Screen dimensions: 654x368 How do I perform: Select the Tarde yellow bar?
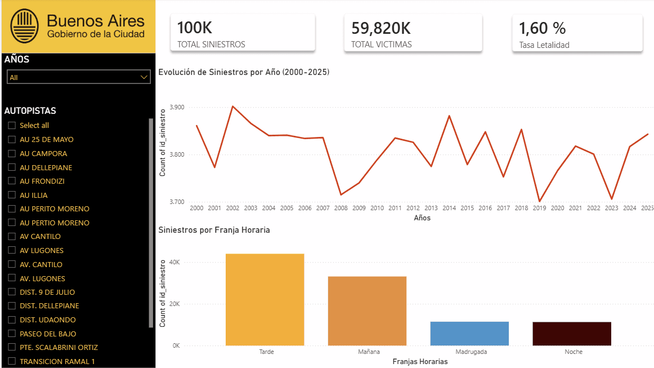265,299
